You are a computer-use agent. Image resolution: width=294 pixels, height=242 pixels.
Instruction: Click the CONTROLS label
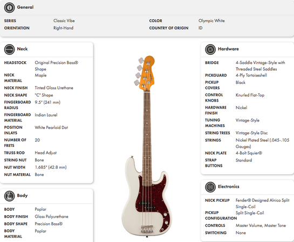tap(215, 225)
